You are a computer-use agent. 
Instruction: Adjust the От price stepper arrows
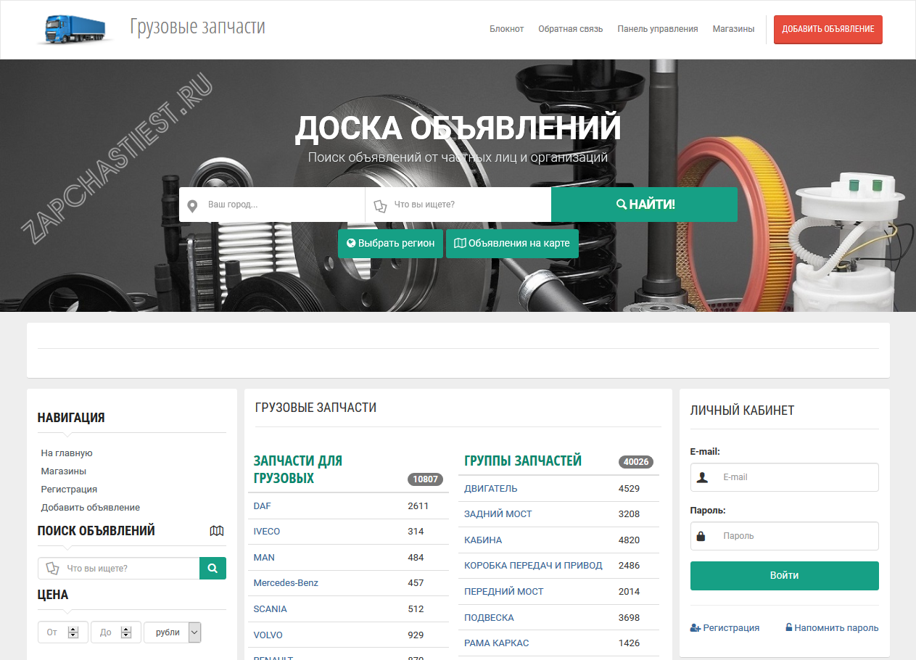point(73,632)
